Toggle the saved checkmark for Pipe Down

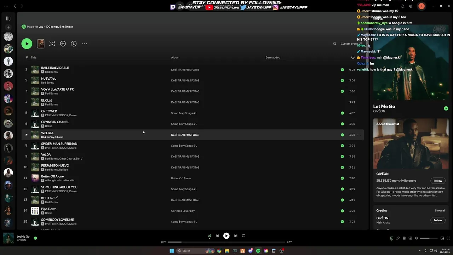click(342, 211)
